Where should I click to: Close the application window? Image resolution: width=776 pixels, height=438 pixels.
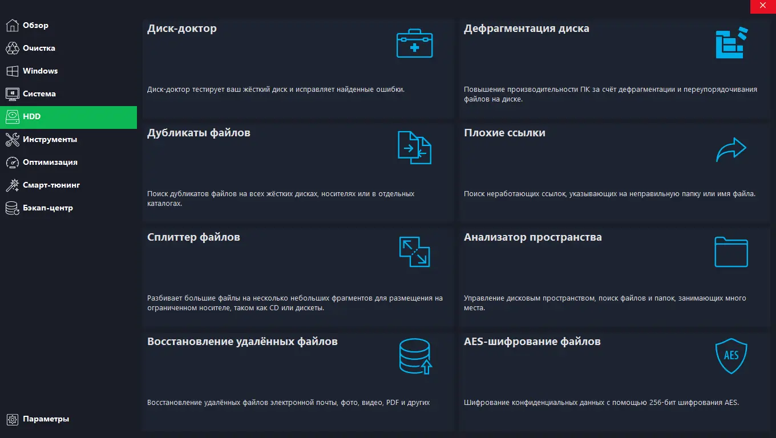click(763, 6)
